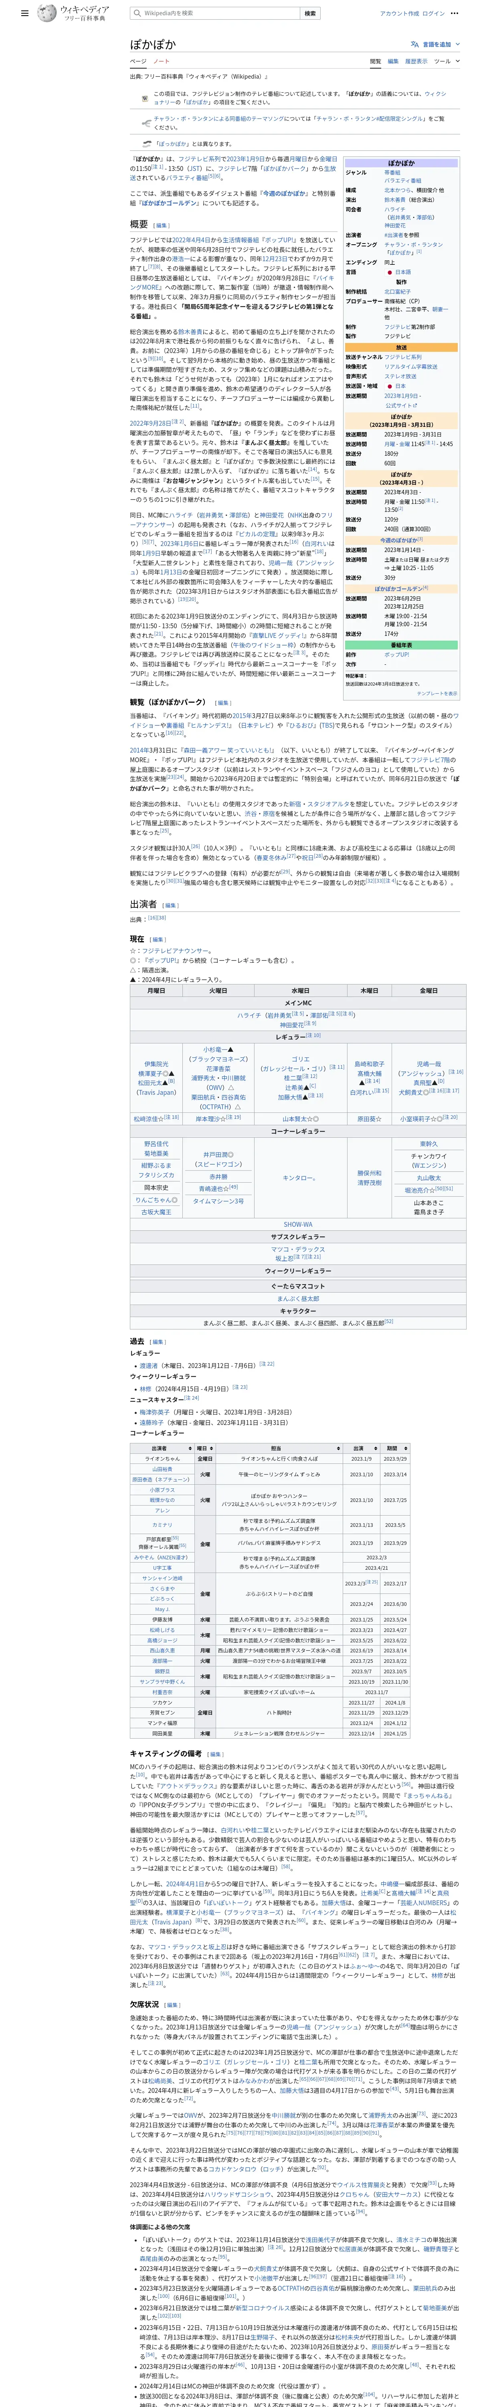Click the Wikipedia globe logo
The height and width of the screenshot is (2407, 481).
coord(47,13)
